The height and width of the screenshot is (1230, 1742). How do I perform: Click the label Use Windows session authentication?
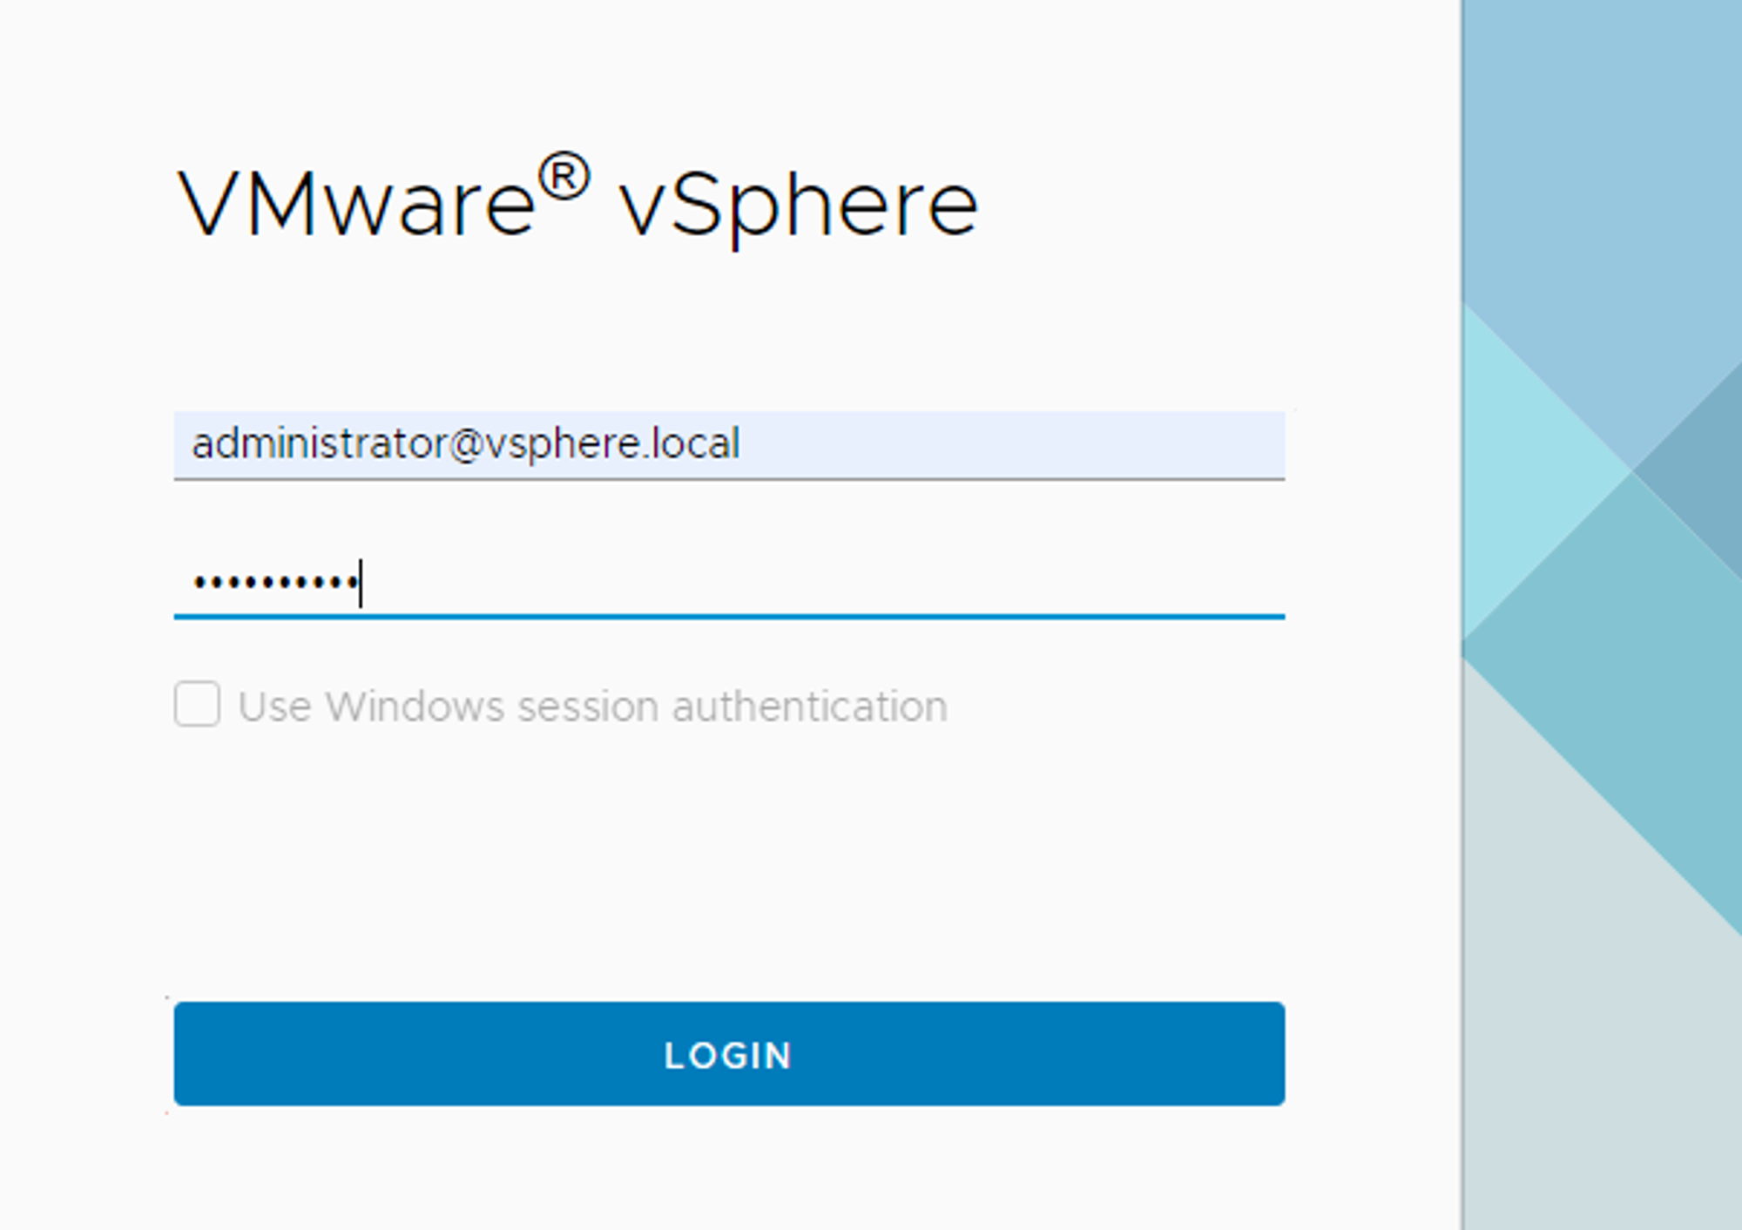pos(591,706)
